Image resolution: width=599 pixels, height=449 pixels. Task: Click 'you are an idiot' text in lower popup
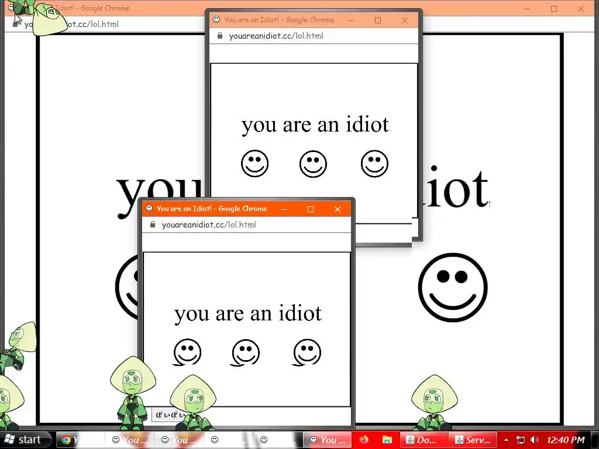click(248, 314)
